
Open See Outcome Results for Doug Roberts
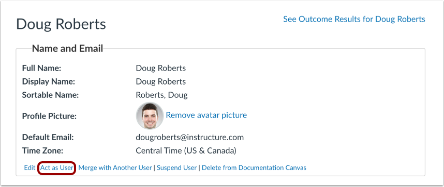[x=354, y=19]
